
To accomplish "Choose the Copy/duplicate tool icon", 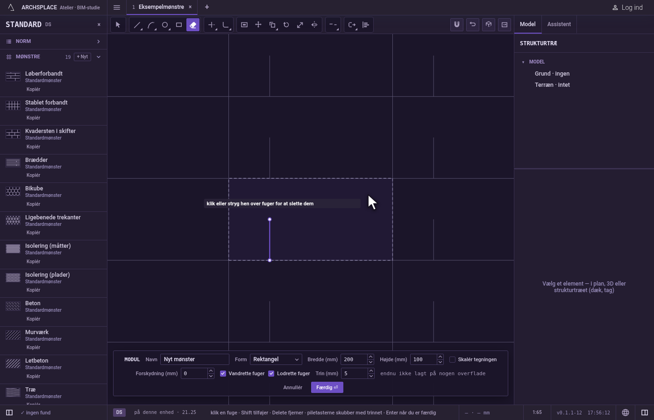I will [272, 25].
